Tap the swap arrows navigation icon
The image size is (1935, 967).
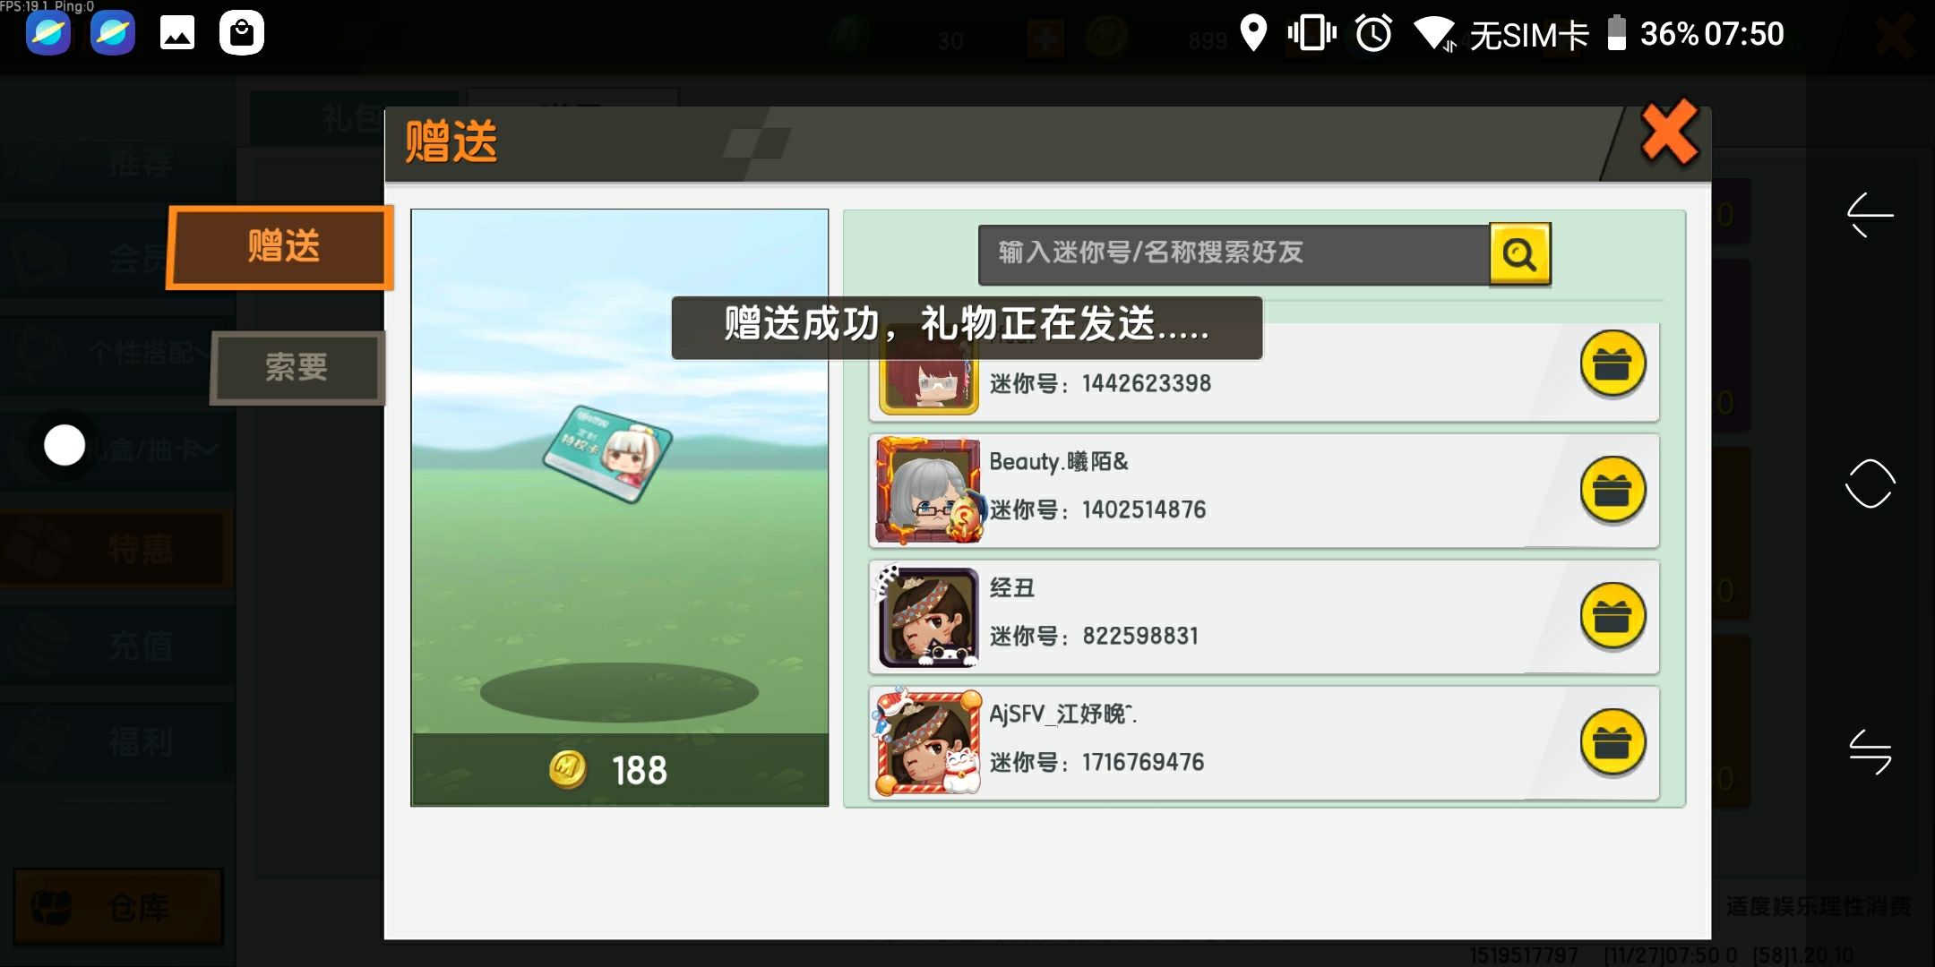[x=1870, y=751]
